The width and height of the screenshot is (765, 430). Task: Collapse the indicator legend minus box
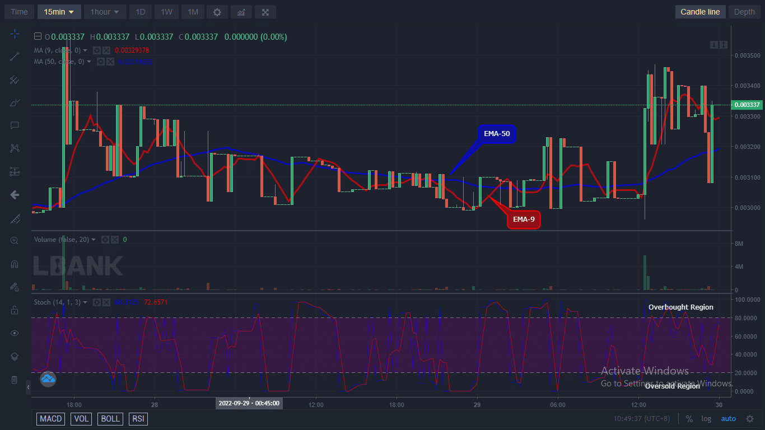(x=38, y=37)
